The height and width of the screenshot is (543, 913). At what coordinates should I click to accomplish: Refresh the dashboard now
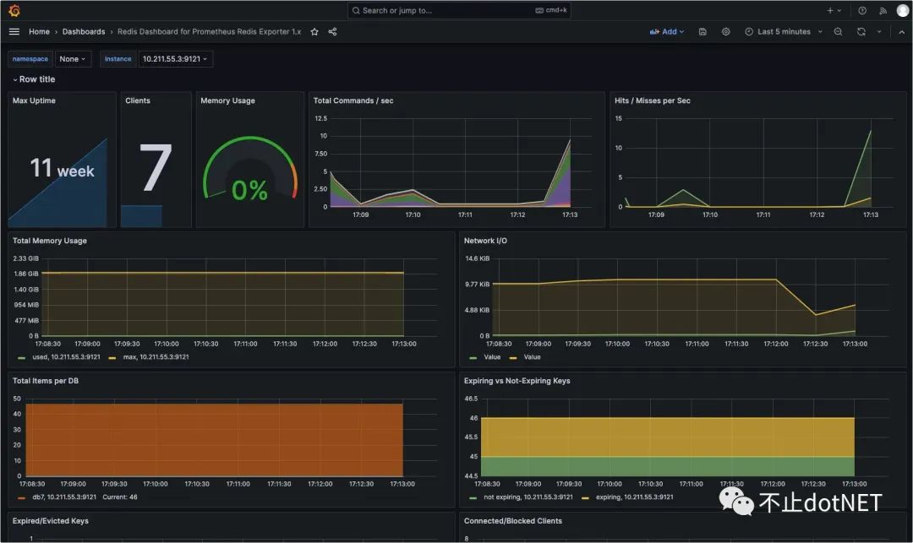pyautogui.click(x=861, y=32)
